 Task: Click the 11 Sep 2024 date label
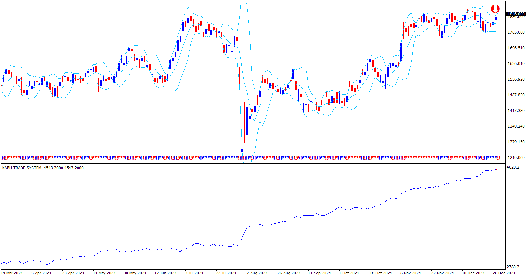coord(319,273)
